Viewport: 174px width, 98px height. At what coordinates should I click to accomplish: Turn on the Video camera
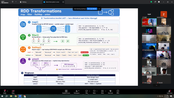pos(13,91)
